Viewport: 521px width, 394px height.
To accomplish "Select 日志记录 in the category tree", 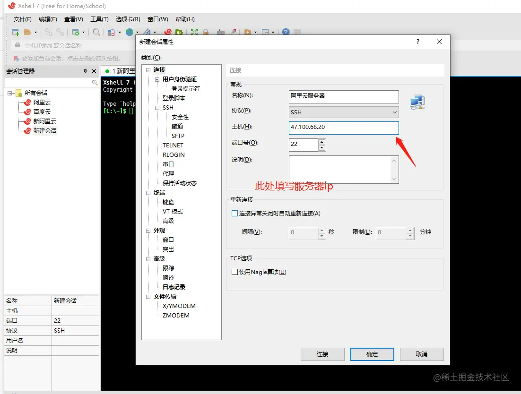I will pos(174,287).
